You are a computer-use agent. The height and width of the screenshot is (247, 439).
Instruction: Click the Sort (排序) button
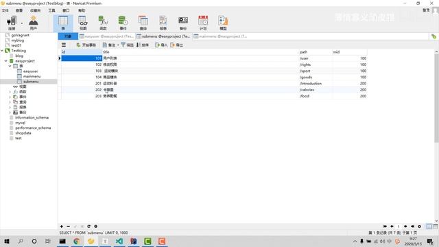pos(143,45)
